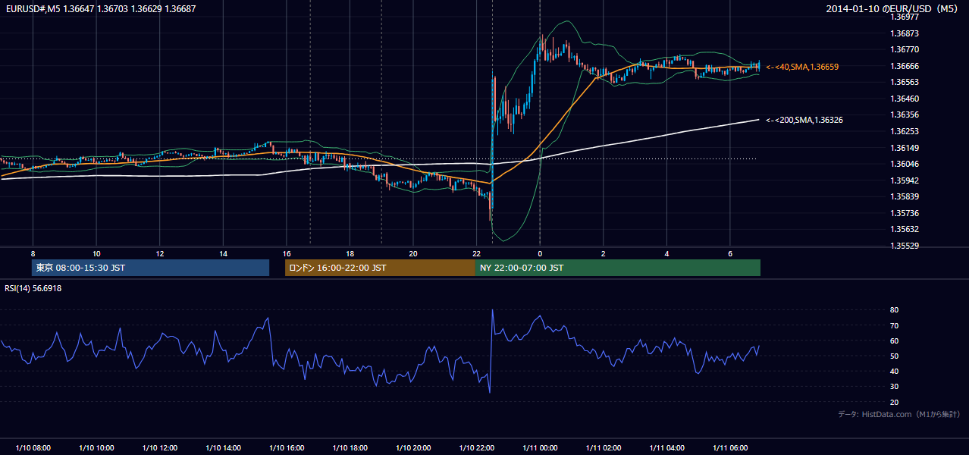The height and width of the screenshot is (455, 969).
Task: Click the 1/10 16:00 bottom time label
Action: (287, 447)
